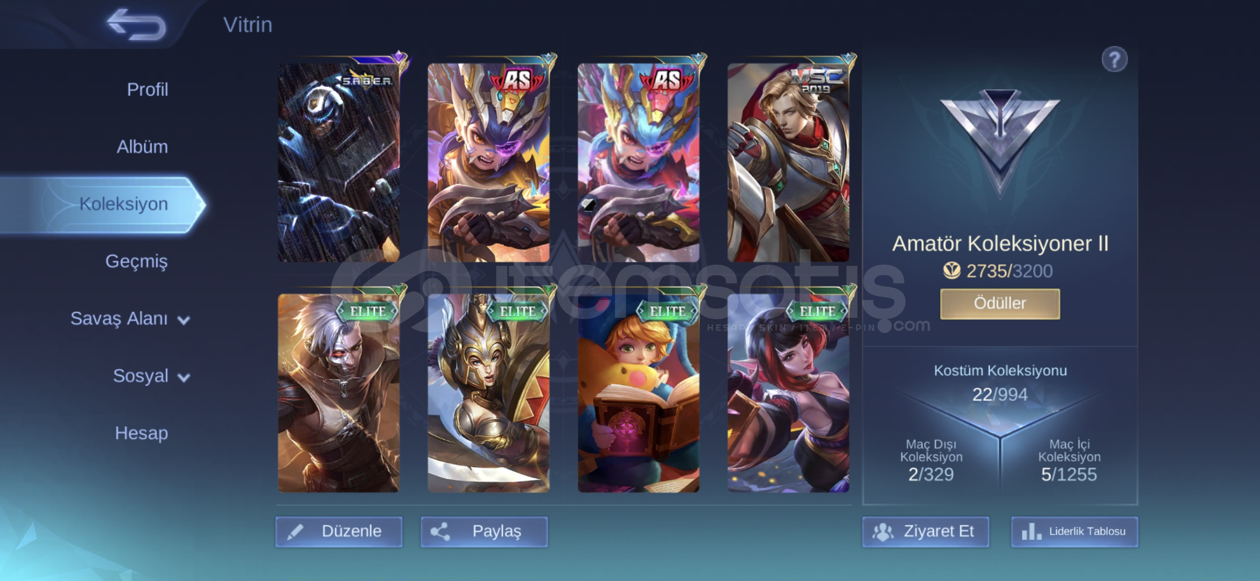
Task: Open the Kostüm Koleksiyonu 22/994 section
Action: [1000, 383]
